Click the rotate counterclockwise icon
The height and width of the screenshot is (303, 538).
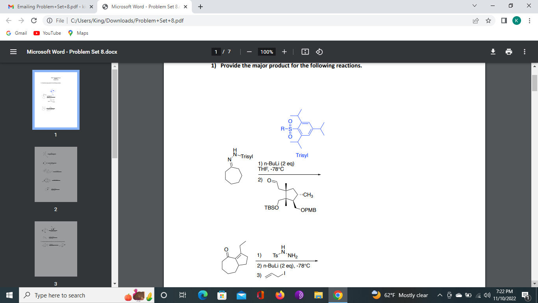click(319, 52)
